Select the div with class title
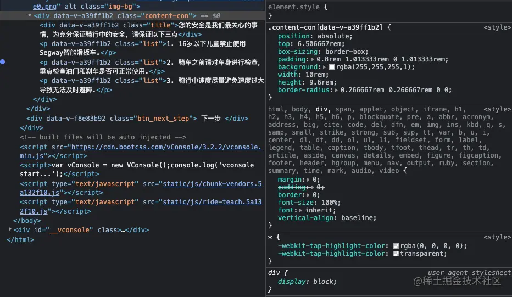Screen dimensions: 512x297 pyautogui.click(x=148, y=30)
